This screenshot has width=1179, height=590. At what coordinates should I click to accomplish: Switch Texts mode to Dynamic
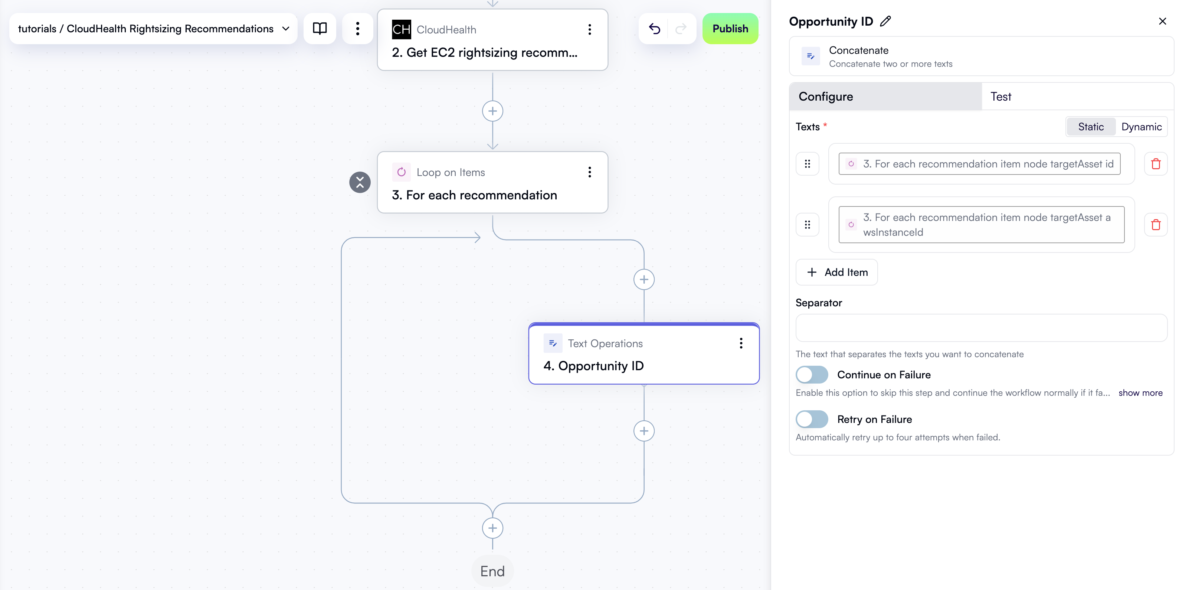pyautogui.click(x=1141, y=127)
